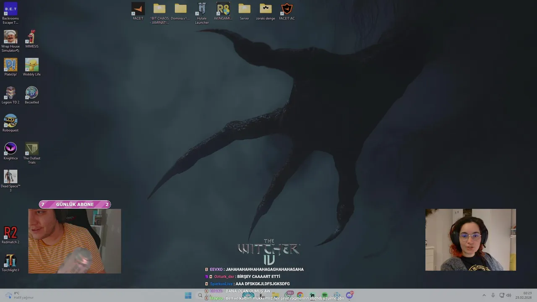Open the volume control in tray
Screen dimensions: 537x302
[x=508, y=295]
